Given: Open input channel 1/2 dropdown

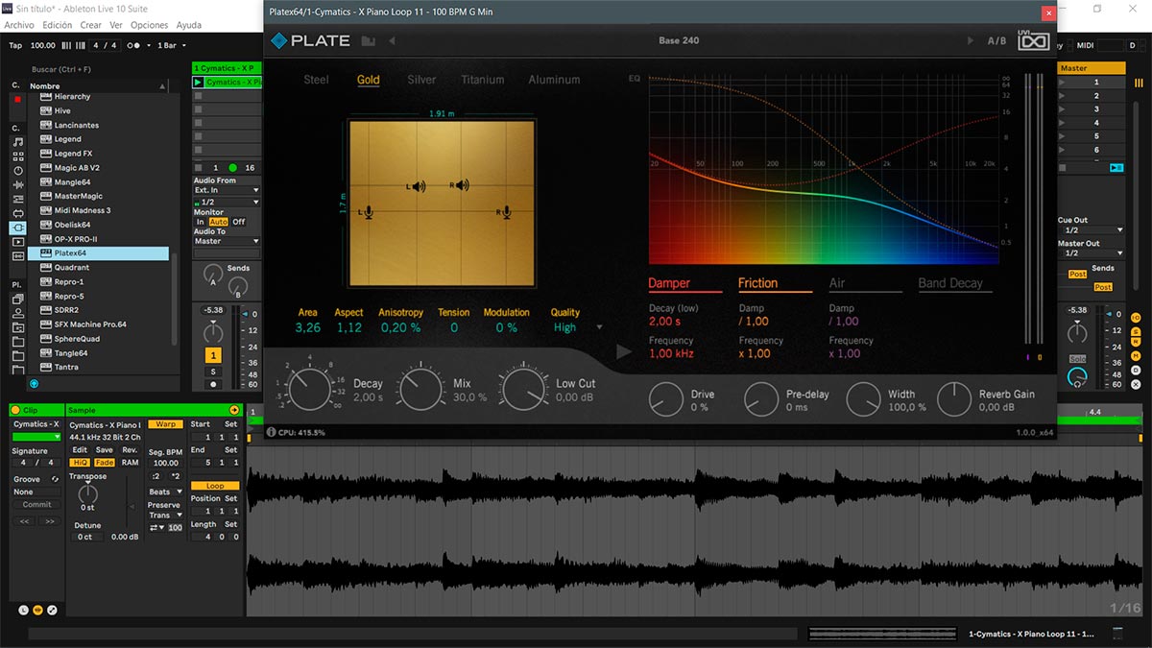Looking at the screenshot, I should pos(227,203).
